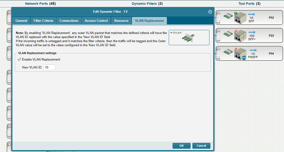Go to the Connections tab
The height and width of the screenshot is (152, 284).
69,21
